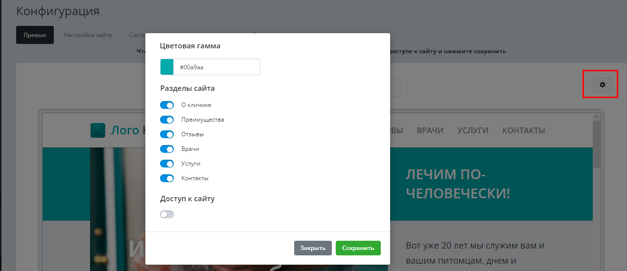Switch to the Превью tab

point(35,35)
